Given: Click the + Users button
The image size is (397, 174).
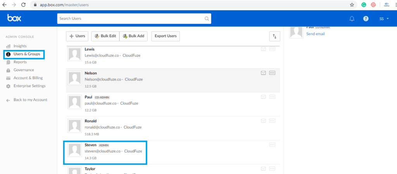Looking at the screenshot, I should point(77,36).
